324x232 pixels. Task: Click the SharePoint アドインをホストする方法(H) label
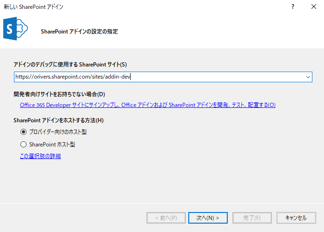59,120
